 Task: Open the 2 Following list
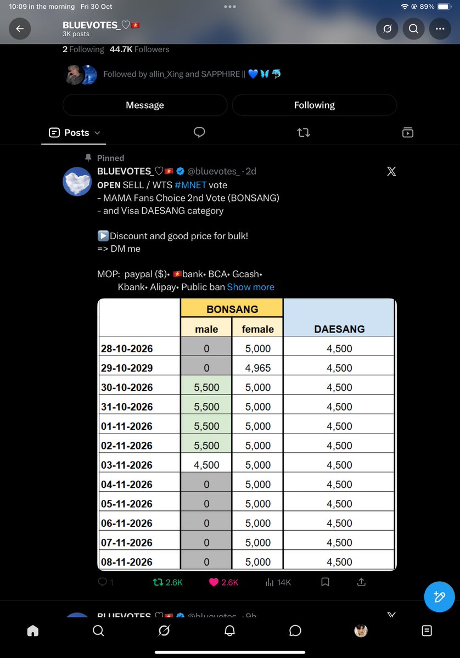[x=83, y=49]
